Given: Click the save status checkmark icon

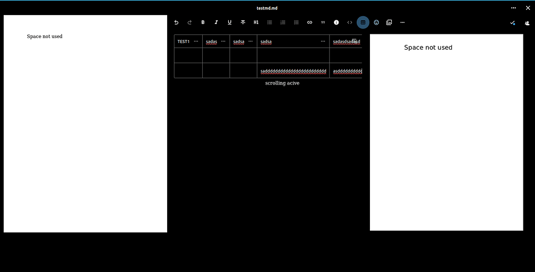Looking at the screenshot, I should pyautogui.click(x=513, y=23).
